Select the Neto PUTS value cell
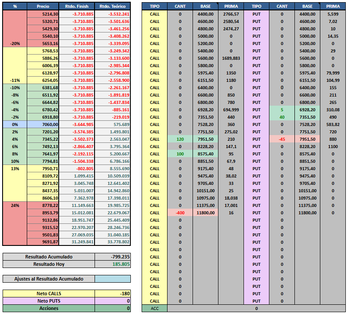Screen dimensions: 351x313 pyautogui.click(x=113, y=301)
